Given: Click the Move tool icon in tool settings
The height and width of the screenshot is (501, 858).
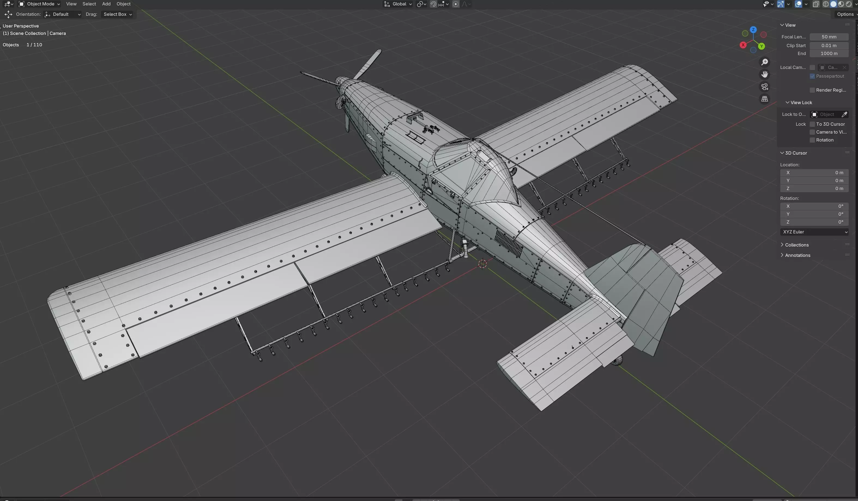Looking at the screenshot, I should pos(8,14).
